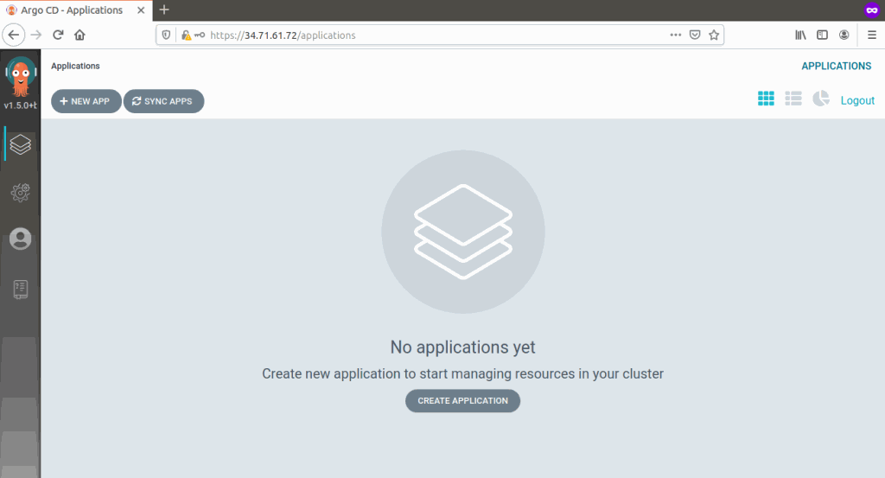
Task: Click the saved password key icon in address bar
Action: 200,35
